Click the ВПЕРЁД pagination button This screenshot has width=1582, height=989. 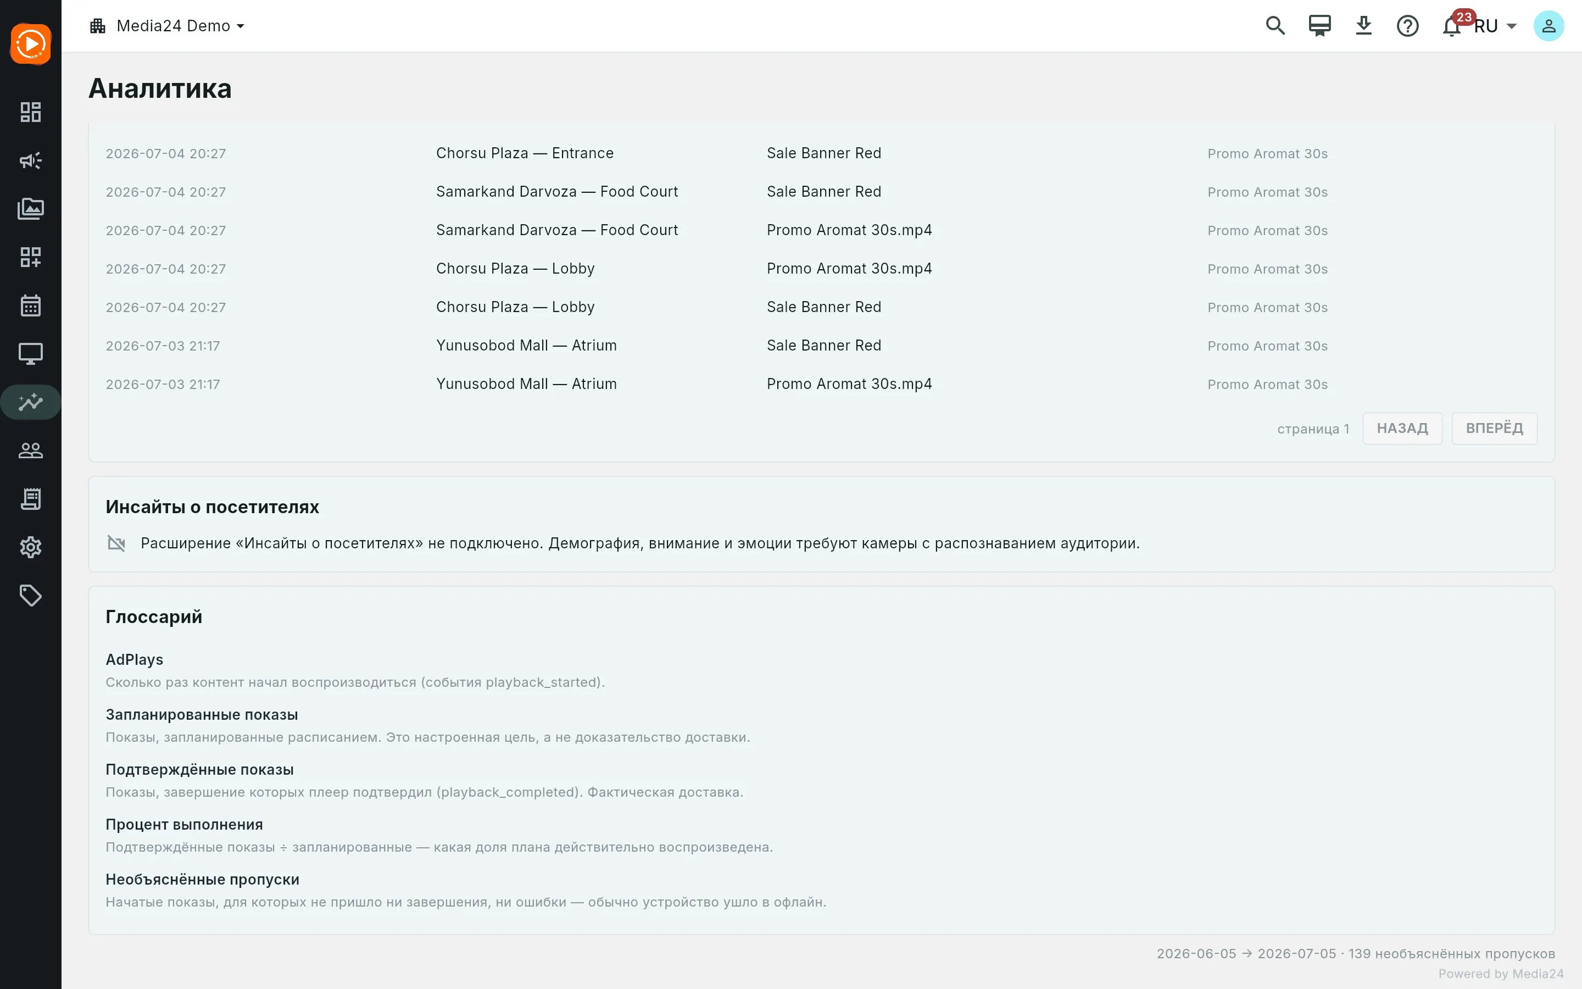coord(1495,429)
